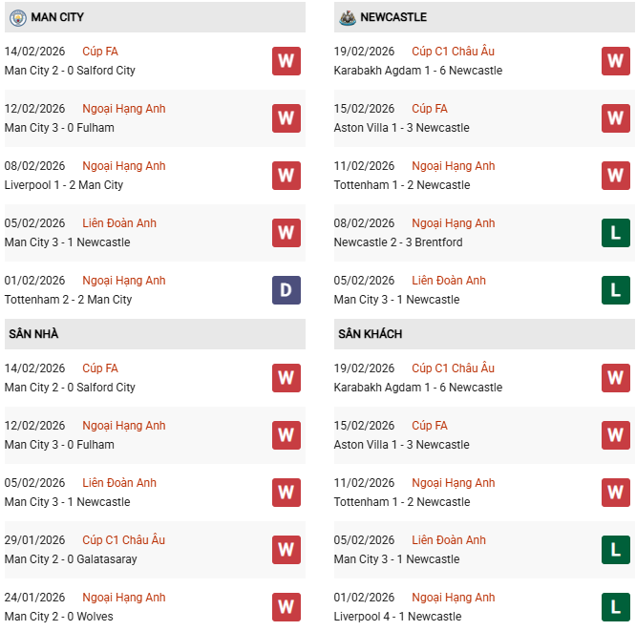636x631 pixels.
Task: Click W badge beside Man City 2 - 0 Wolves
Action: [286, 607]
